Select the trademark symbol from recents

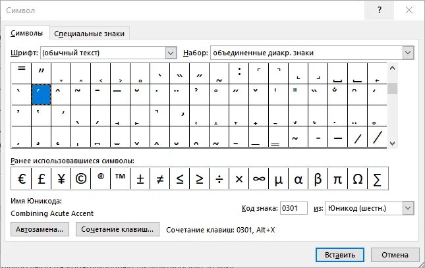(x=120, y=178)
